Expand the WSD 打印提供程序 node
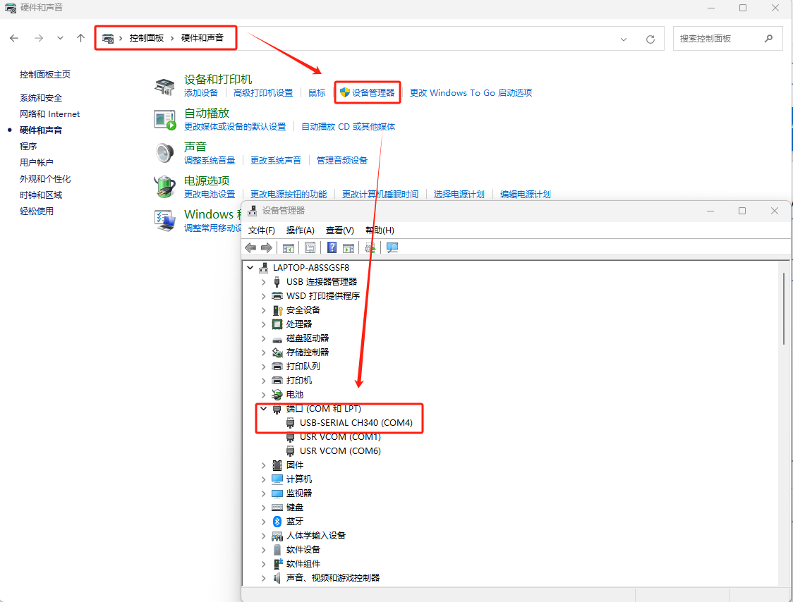The height and width of the screenshot is (602, 793). pos(263,296)
